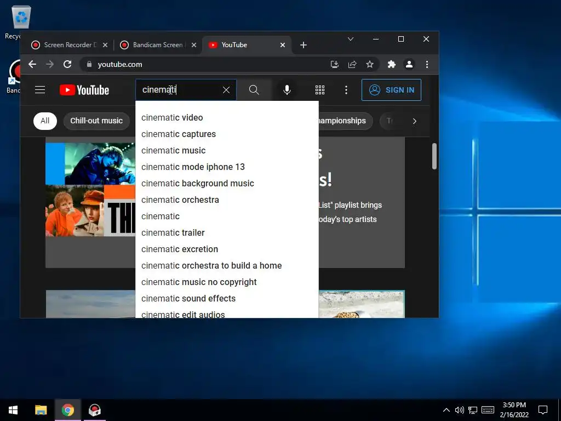This screenshot has height=421, width=561.
Task: Open the notification center
Action: coord(543,410)
